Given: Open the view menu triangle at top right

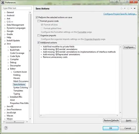Looking at the screenshot, I should pos(135,8).
